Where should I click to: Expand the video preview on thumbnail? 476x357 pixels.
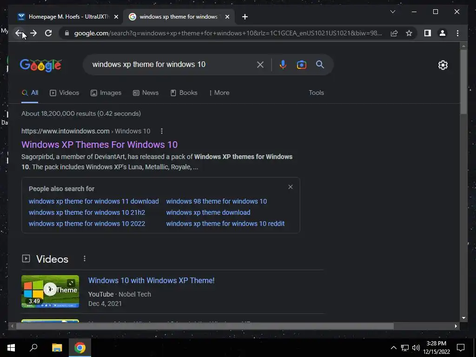71,283
